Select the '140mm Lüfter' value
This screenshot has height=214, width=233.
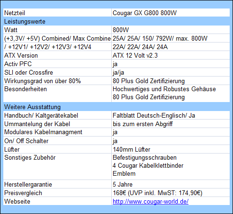pyautogui.click(x=131, y=149)
